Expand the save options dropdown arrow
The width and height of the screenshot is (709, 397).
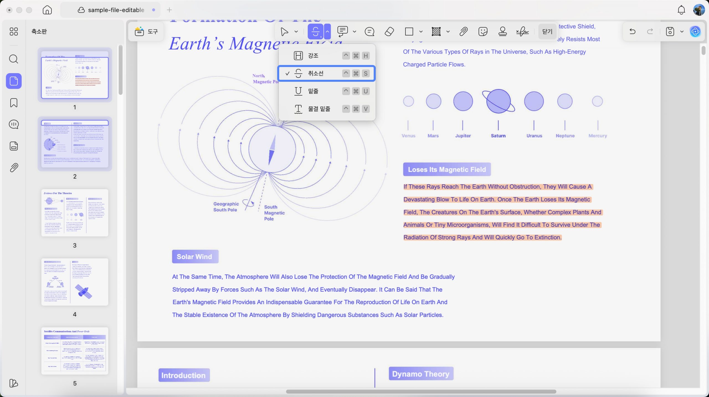pyautogui.click(x=682, y=32)
